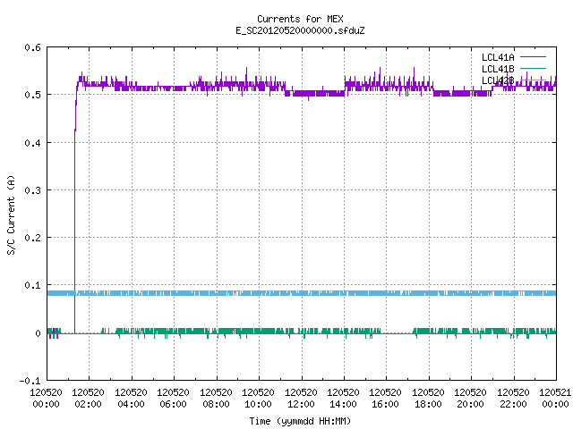573x429 pixels.
Task: Click the blue line sample next to LCL42B
Action: (533, 80)
